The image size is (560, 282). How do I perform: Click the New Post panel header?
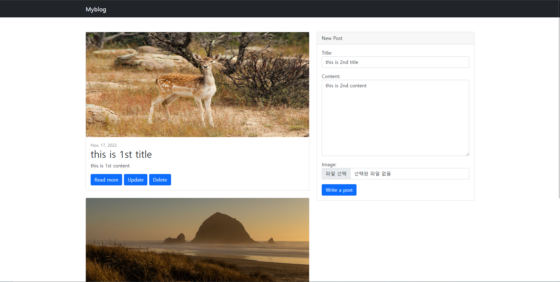[332, 38]
